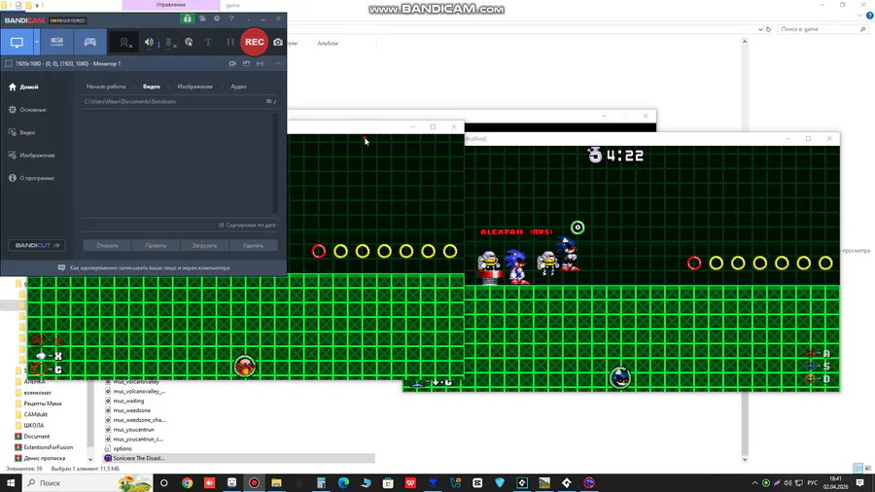Click the Загрузить button in Bandicam
This screenshot has width=875, height=492.
[x=204, y=245]
